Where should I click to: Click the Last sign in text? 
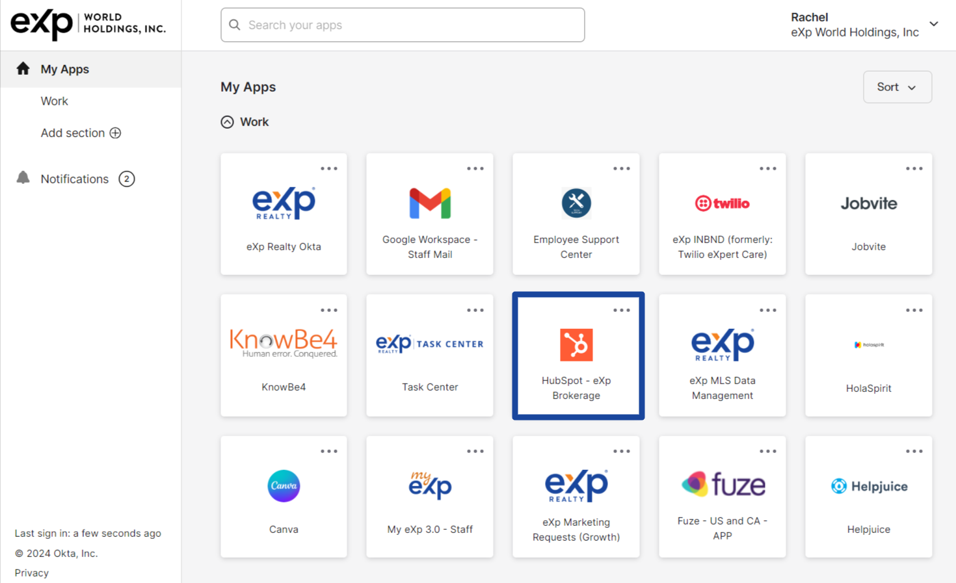pyautogui.click(x=88, y=533)
